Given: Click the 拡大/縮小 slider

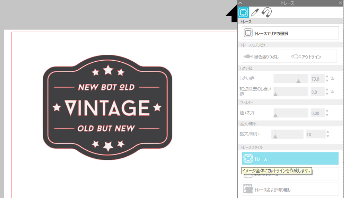Looking at the screenshot, I should pos(287,134).
